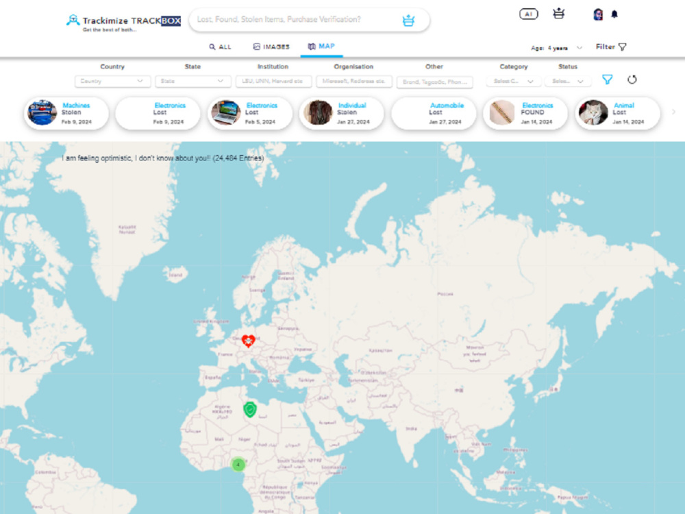The image size is (685, 514).
Task: Expand the Status select dropdown
Action: click(567, 82)
